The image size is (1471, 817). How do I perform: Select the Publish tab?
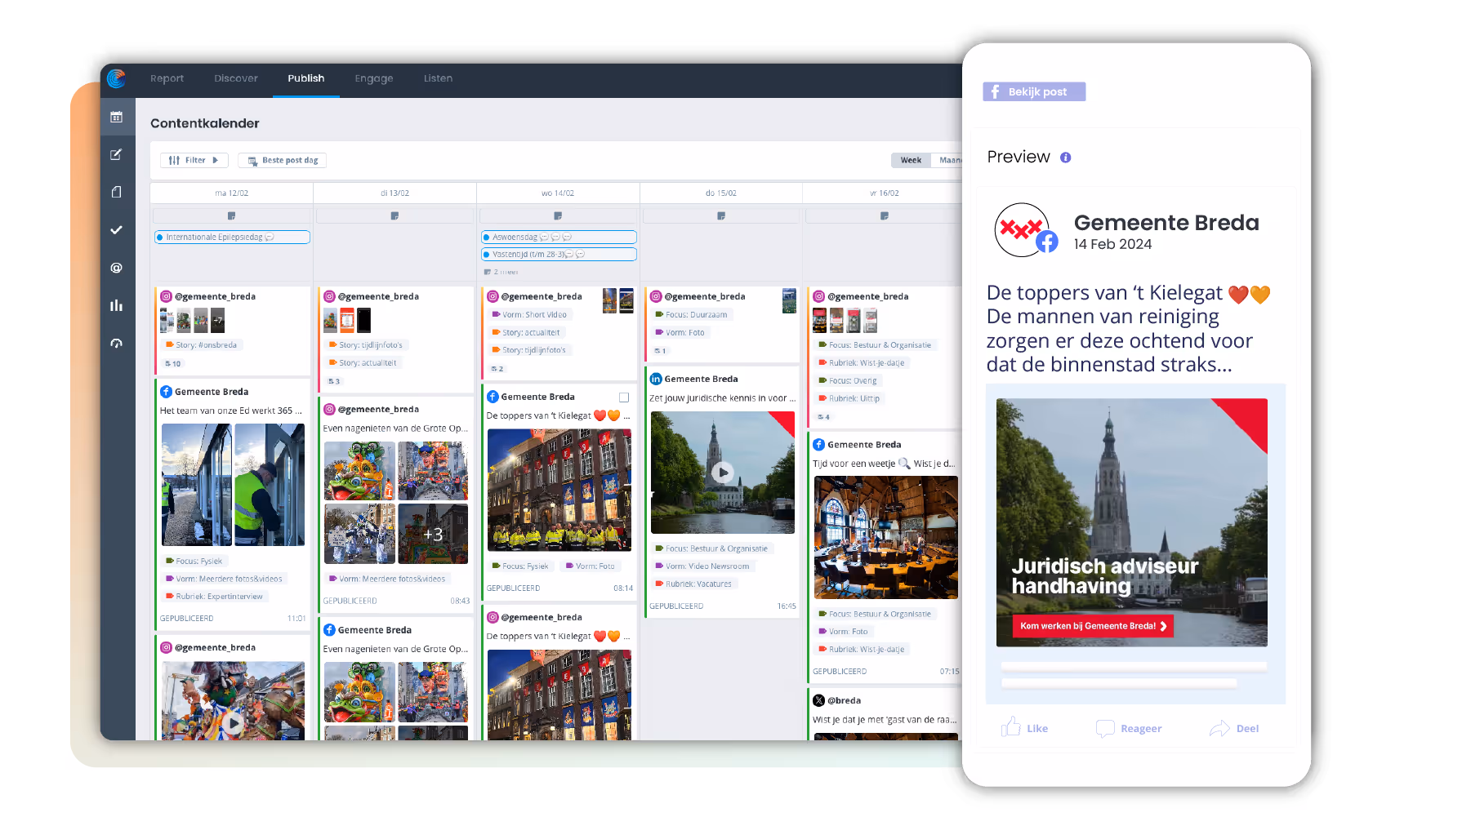pyautogui.click(x=306, y=78)
